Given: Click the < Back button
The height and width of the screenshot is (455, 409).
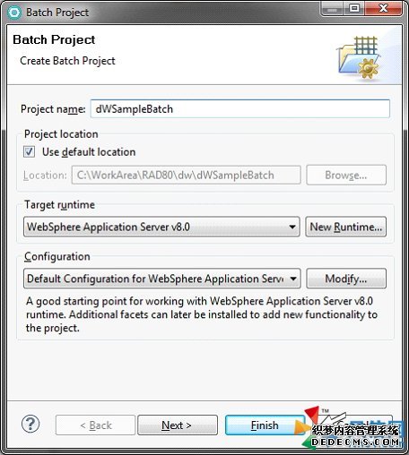Looking at the screenshot, I should pyautogui.click(x=95, y=425).
